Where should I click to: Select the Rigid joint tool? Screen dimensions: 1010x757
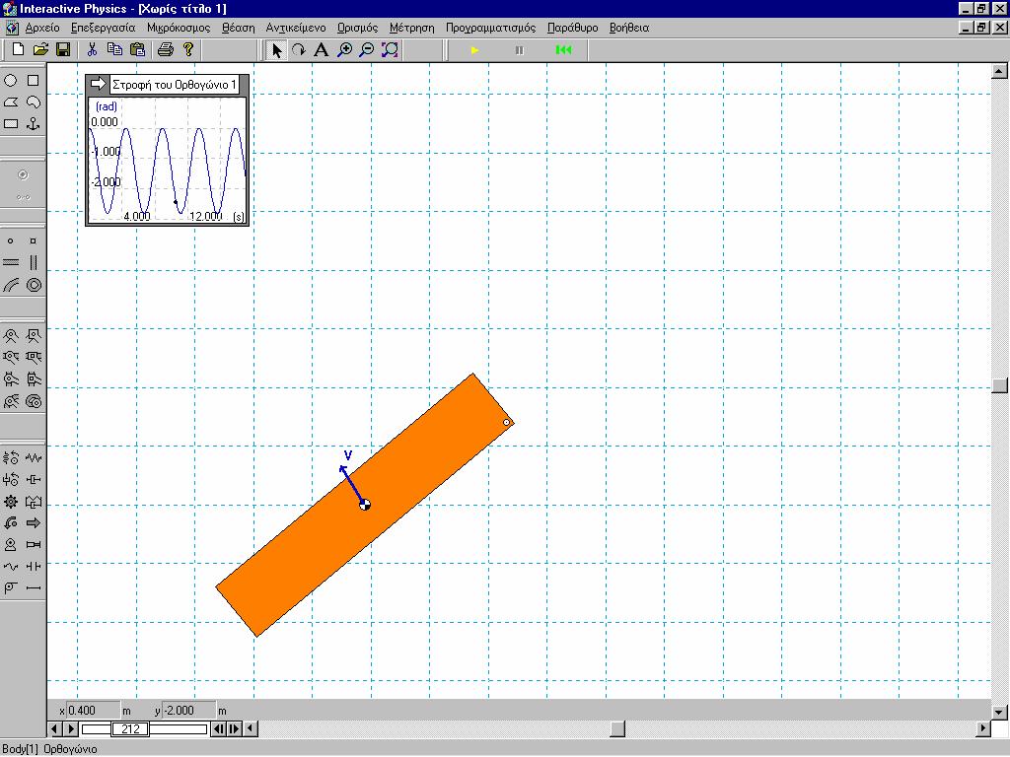tap(33, 336)
